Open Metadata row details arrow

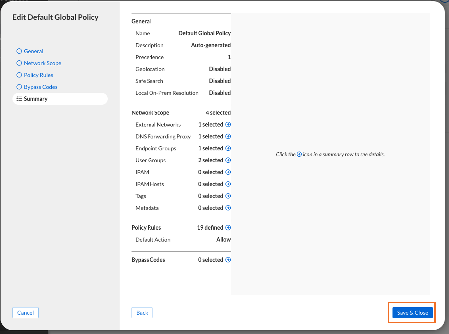point(228,208)
